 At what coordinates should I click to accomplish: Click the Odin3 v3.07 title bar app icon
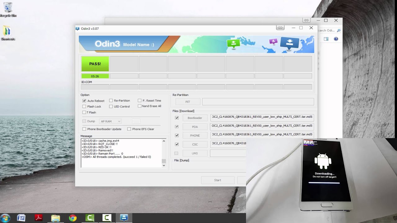tap(78, 28)
